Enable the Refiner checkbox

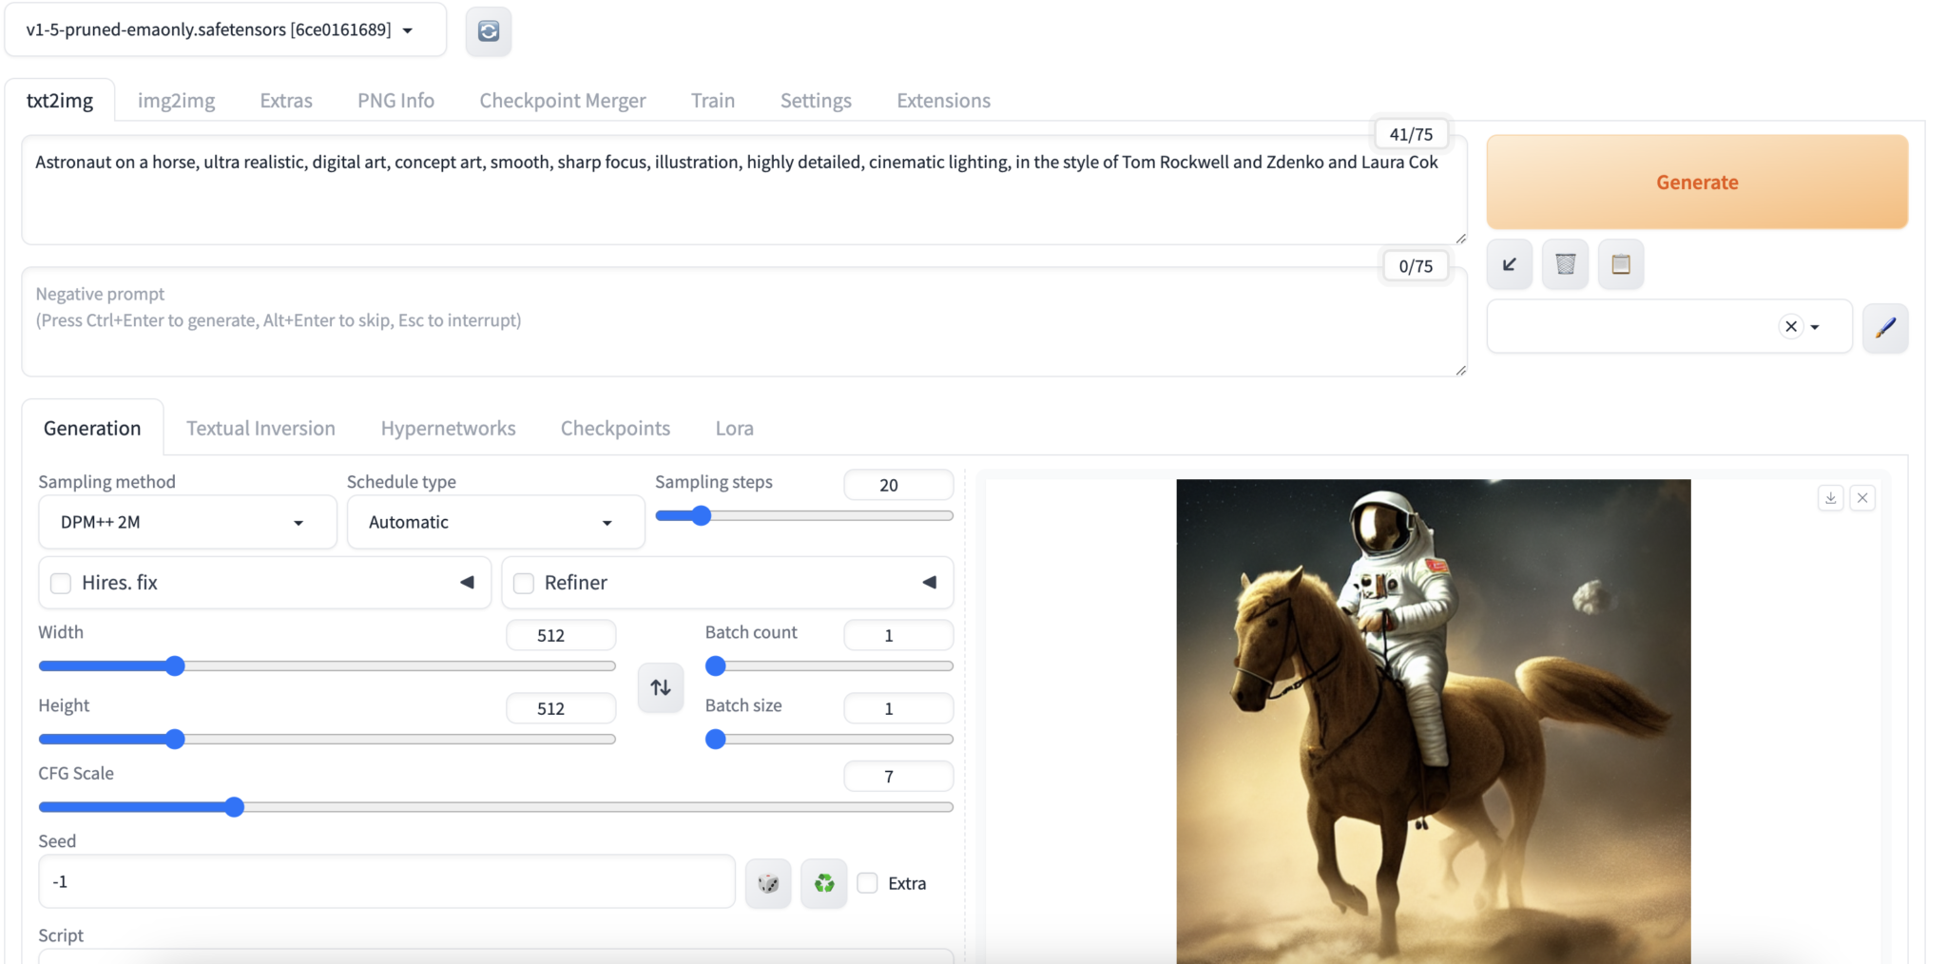click(x=524, y=583)
